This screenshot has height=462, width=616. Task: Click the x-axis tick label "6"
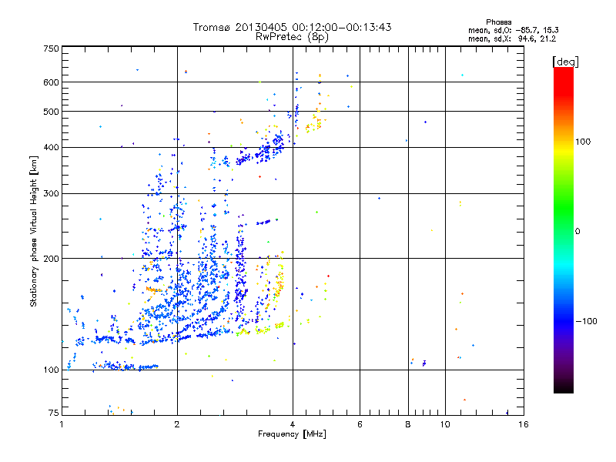pyautogui.click(x=360, y=424)
